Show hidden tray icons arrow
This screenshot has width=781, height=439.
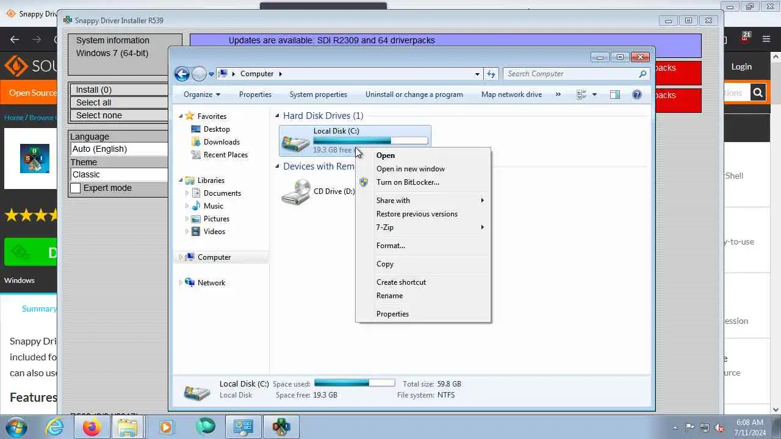[675, 427]
